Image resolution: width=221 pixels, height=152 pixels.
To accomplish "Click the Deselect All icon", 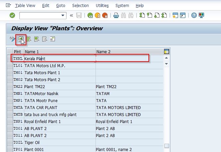I will coord(45,39).
